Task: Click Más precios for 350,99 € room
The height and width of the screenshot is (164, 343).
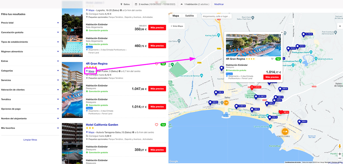Action: pyautogui.click(x=157, y=28)
